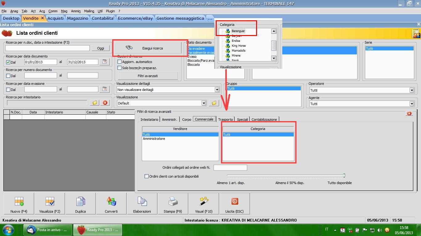Open the Util menu
This screenshot has width=421, height=236.
click(x=100, y=11)
